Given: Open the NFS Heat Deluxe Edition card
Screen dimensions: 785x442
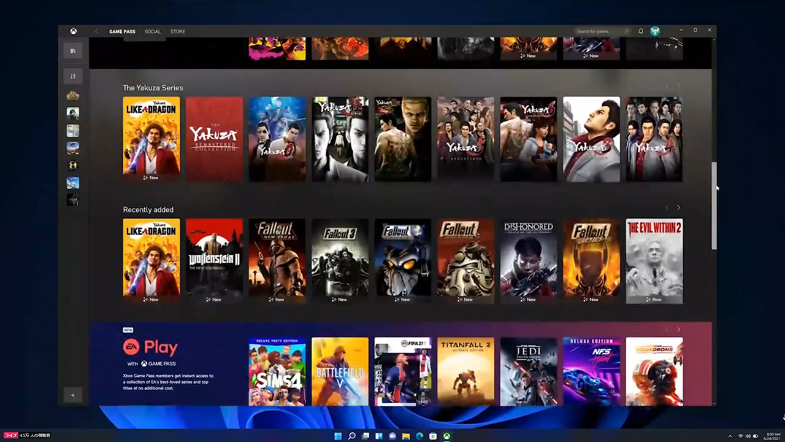Looking at the screenshot, I should point(591,371).
